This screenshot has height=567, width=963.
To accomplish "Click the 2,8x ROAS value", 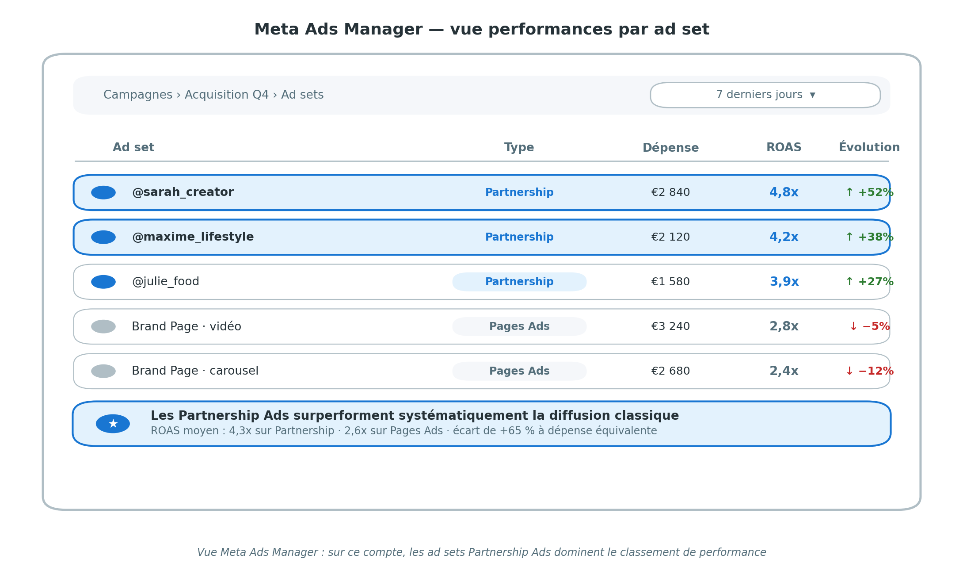I will pos(784,326).
